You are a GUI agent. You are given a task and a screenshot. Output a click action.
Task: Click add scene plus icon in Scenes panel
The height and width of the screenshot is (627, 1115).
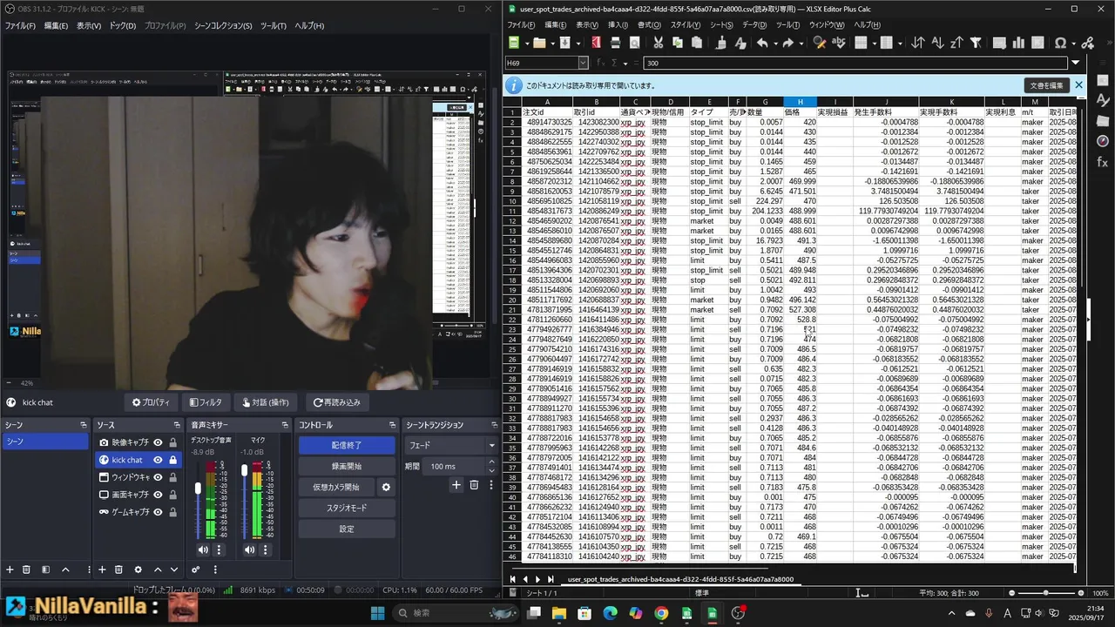(x=10, y=570)
